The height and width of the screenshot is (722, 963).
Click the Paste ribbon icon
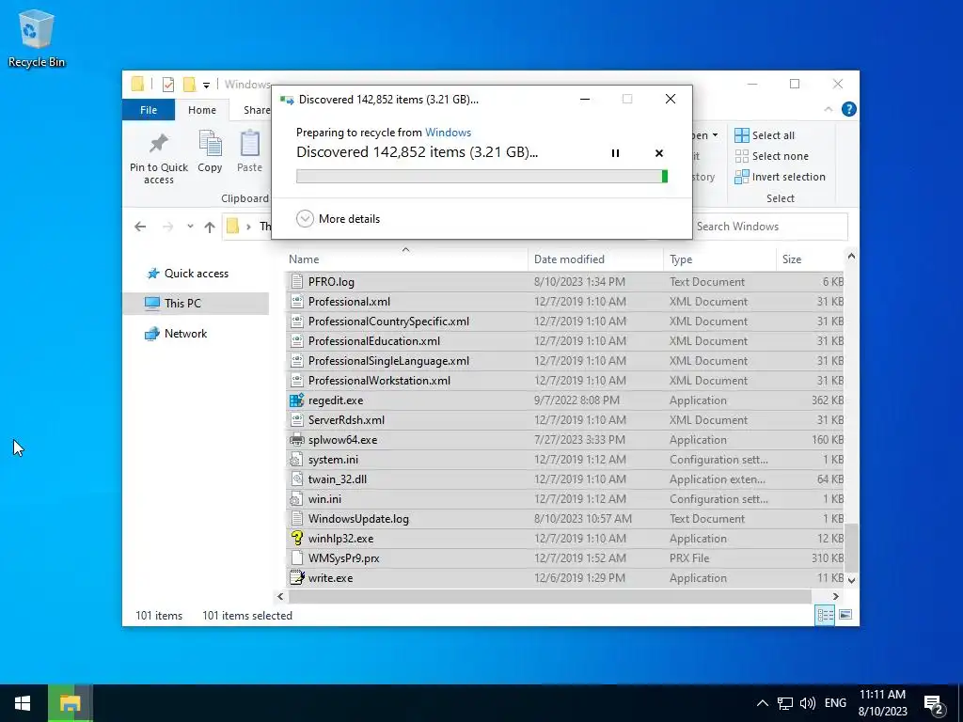(249, 143)
